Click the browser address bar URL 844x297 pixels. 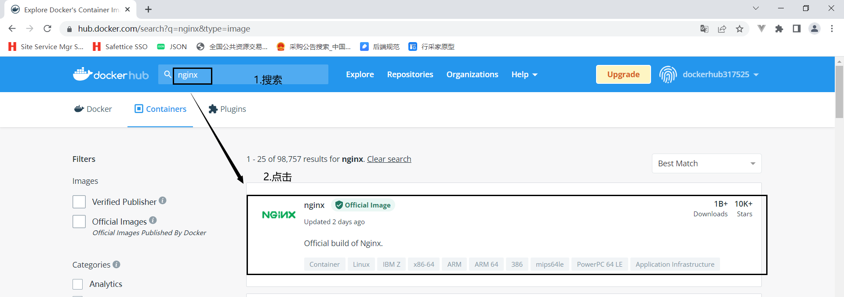pos(164,29)
